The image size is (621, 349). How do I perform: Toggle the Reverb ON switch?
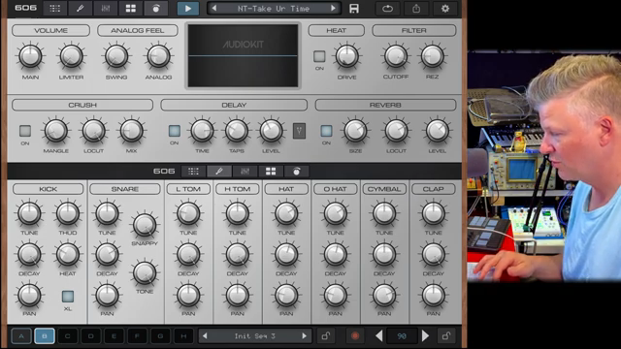tap(326, 131)
